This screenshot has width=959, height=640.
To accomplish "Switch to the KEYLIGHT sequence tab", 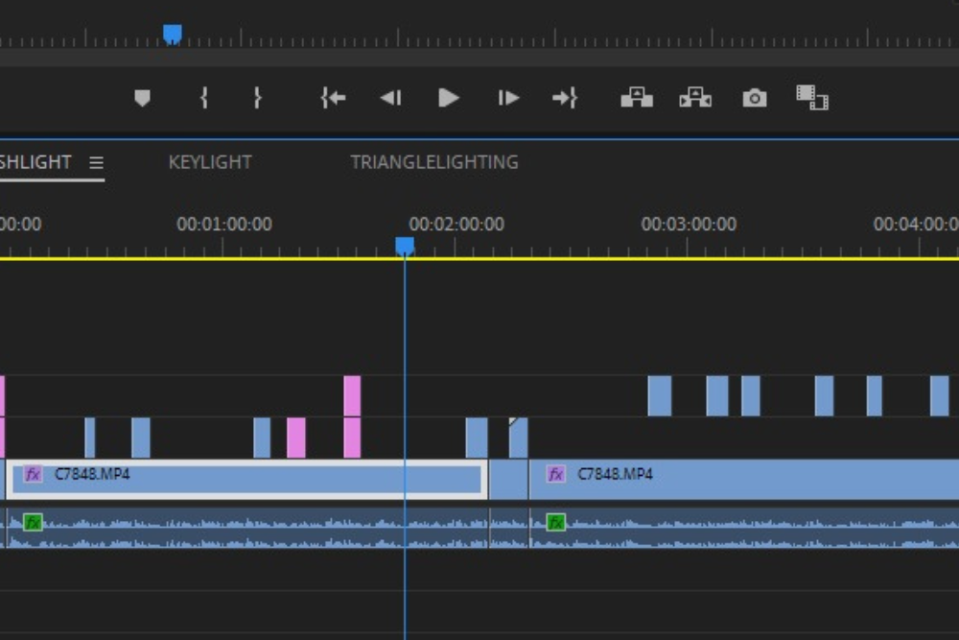I will pos(210,163).
